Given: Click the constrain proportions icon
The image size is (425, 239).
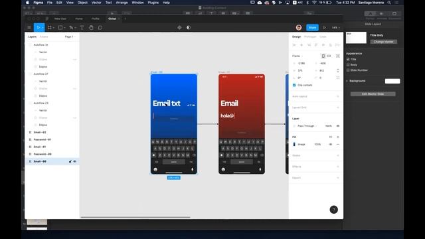Looking at the screenshot, I should [x=338, y=70].
